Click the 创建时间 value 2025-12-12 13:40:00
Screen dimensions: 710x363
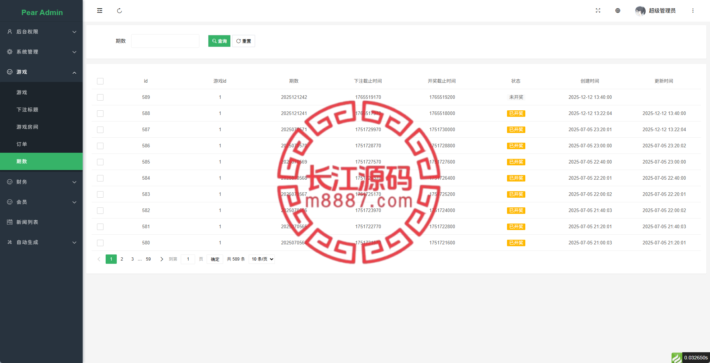(x=590, y=97)
